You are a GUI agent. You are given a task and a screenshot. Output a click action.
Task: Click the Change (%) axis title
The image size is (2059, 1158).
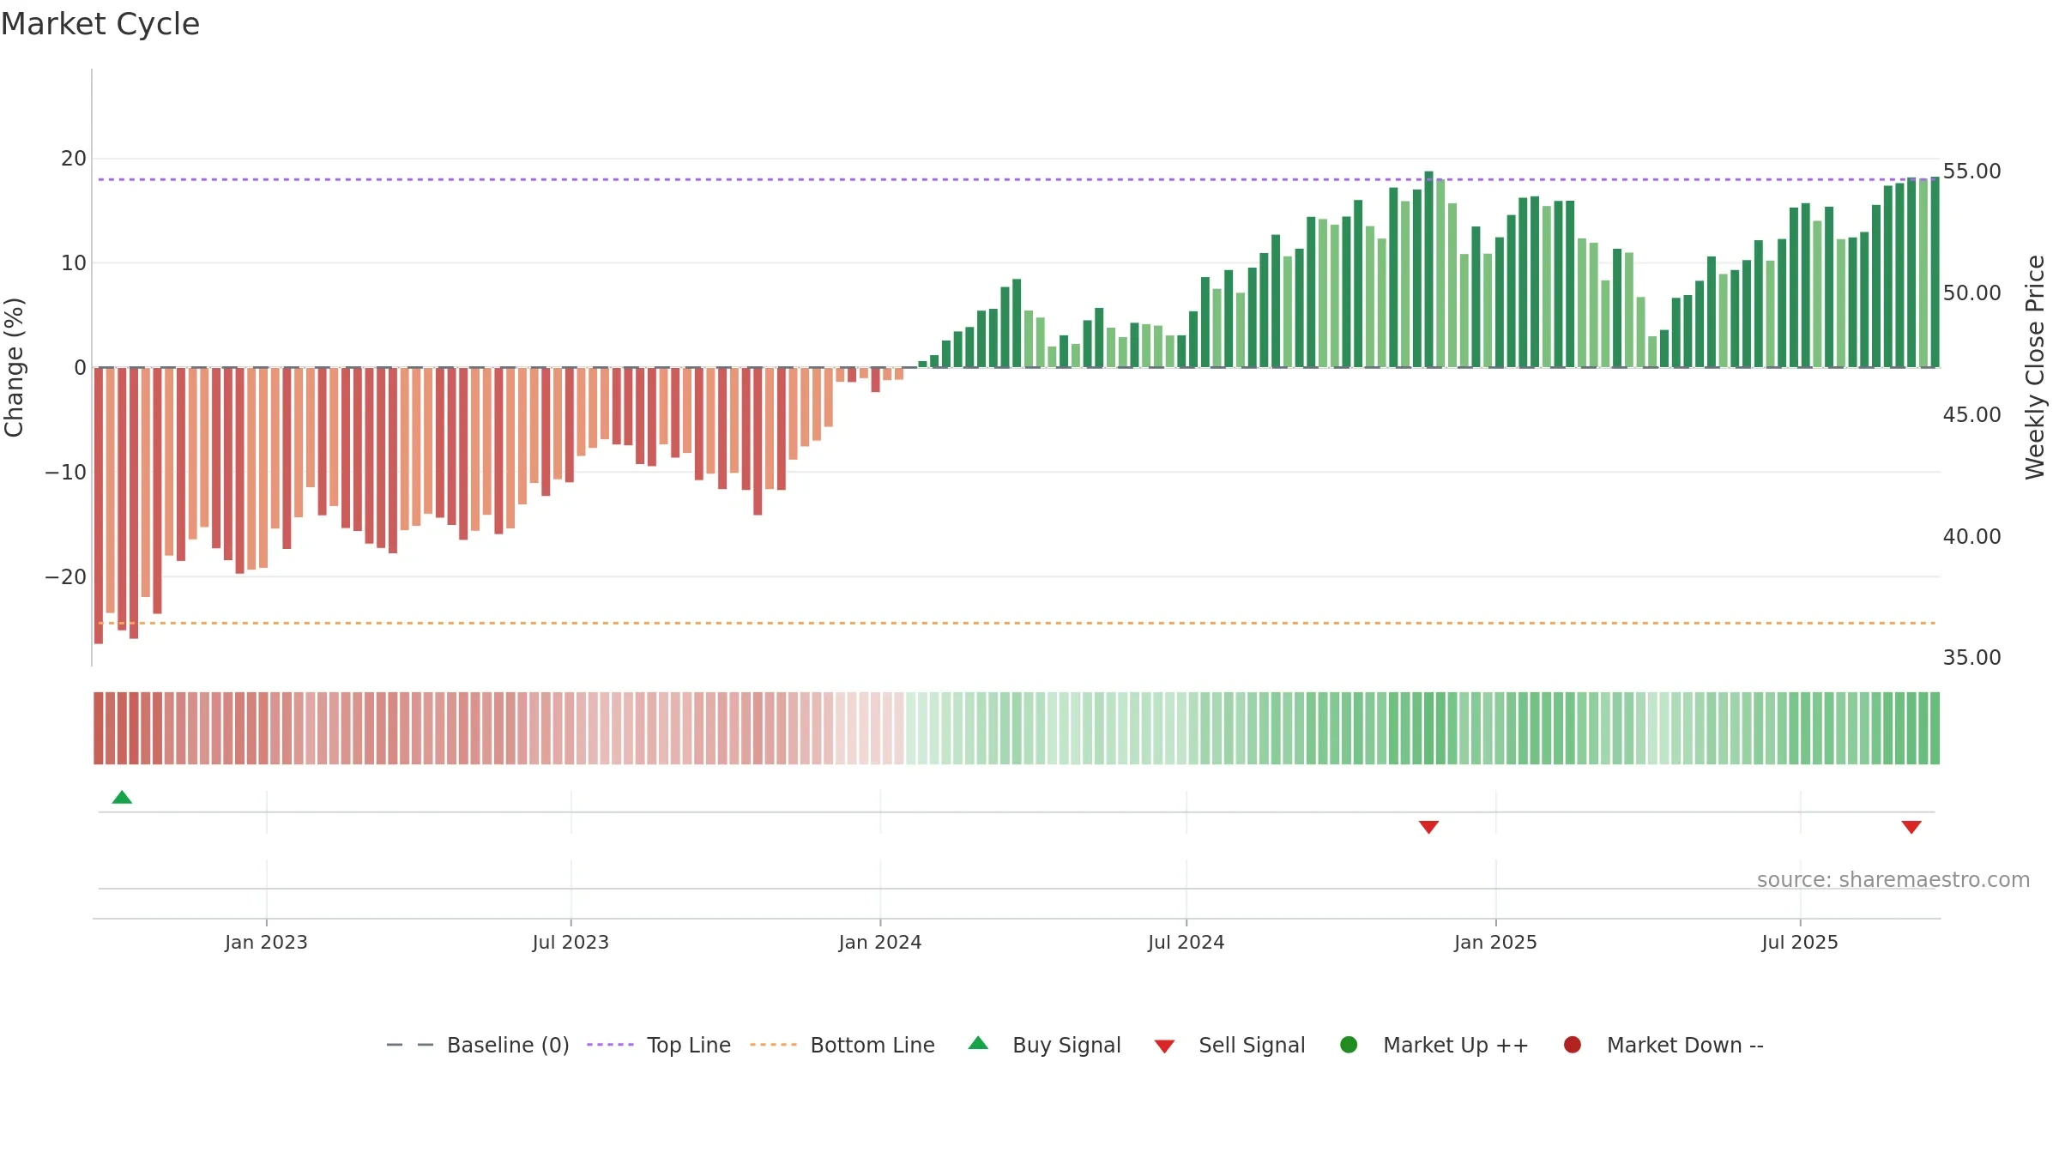click(x=14, y=367)
